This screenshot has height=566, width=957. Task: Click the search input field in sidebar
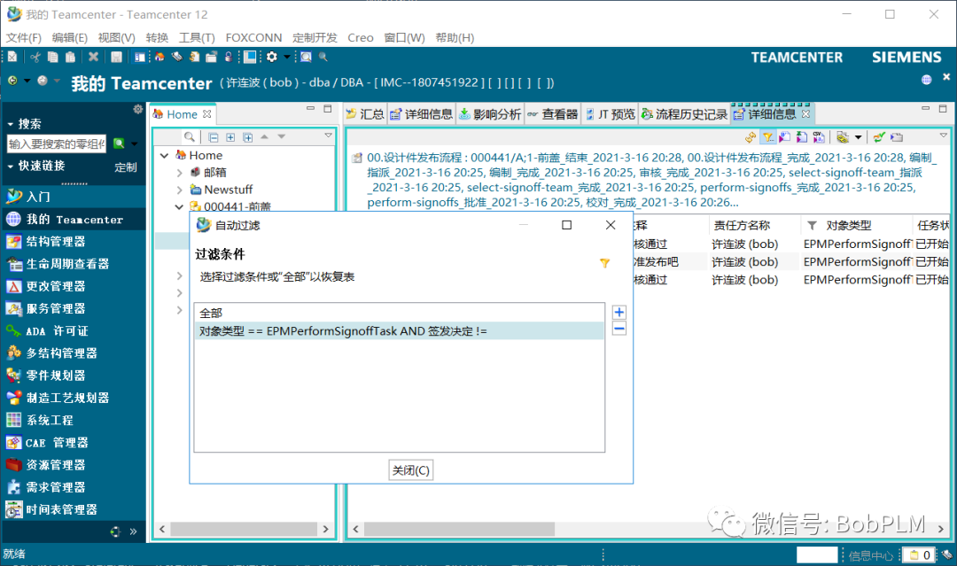tap(56, 144)
